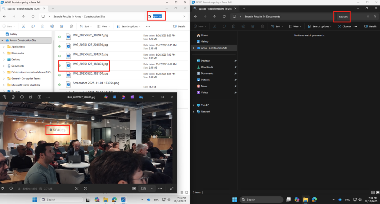This screenshot has width=380, height=204.
Task: Click the rotate icon in Photos viewer
Action: [x=4, y=97]
